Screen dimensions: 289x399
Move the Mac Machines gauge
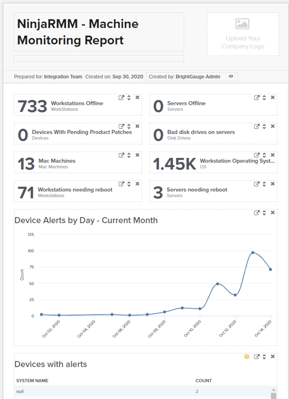pos(129,155)
